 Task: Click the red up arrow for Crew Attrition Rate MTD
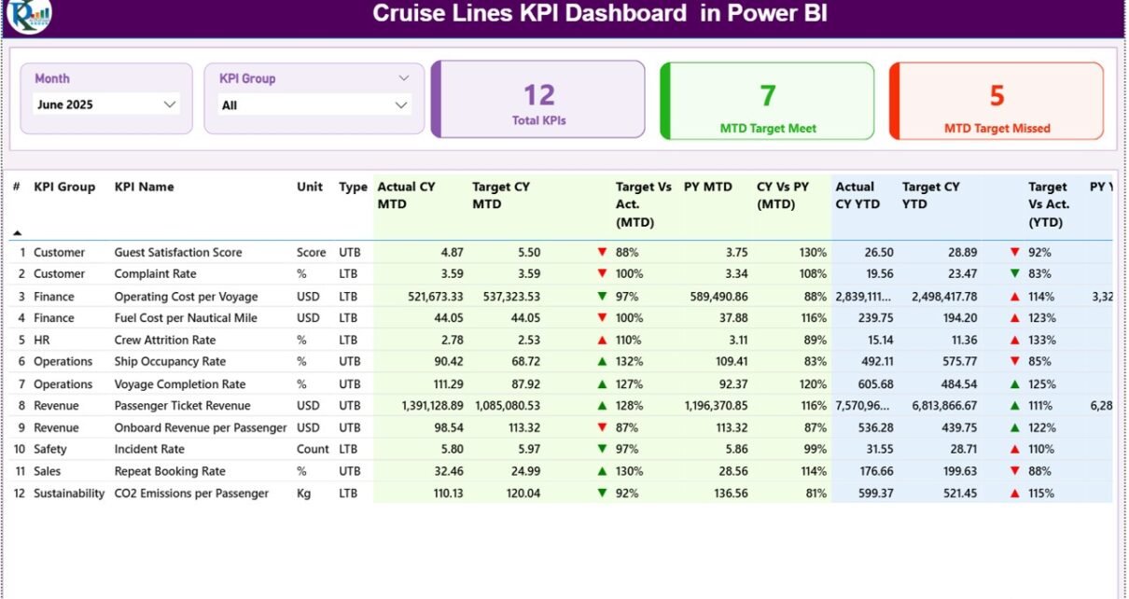(602, 341)
